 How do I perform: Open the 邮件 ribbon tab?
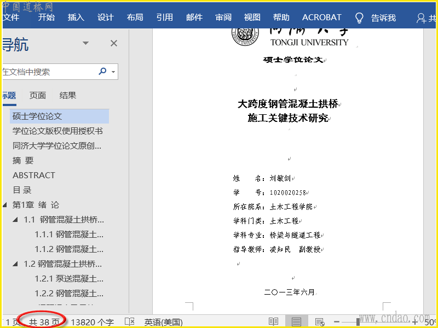click(x=194, y=17)
